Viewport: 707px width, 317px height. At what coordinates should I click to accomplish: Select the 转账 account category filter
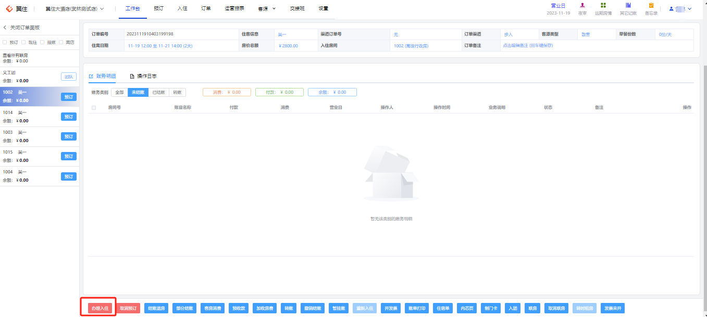[178, 92]
